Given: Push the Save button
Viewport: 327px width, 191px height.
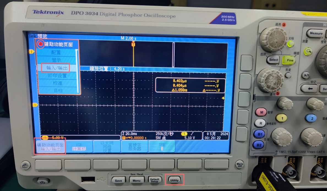Looking at the screenshot, I should [118, 180].
